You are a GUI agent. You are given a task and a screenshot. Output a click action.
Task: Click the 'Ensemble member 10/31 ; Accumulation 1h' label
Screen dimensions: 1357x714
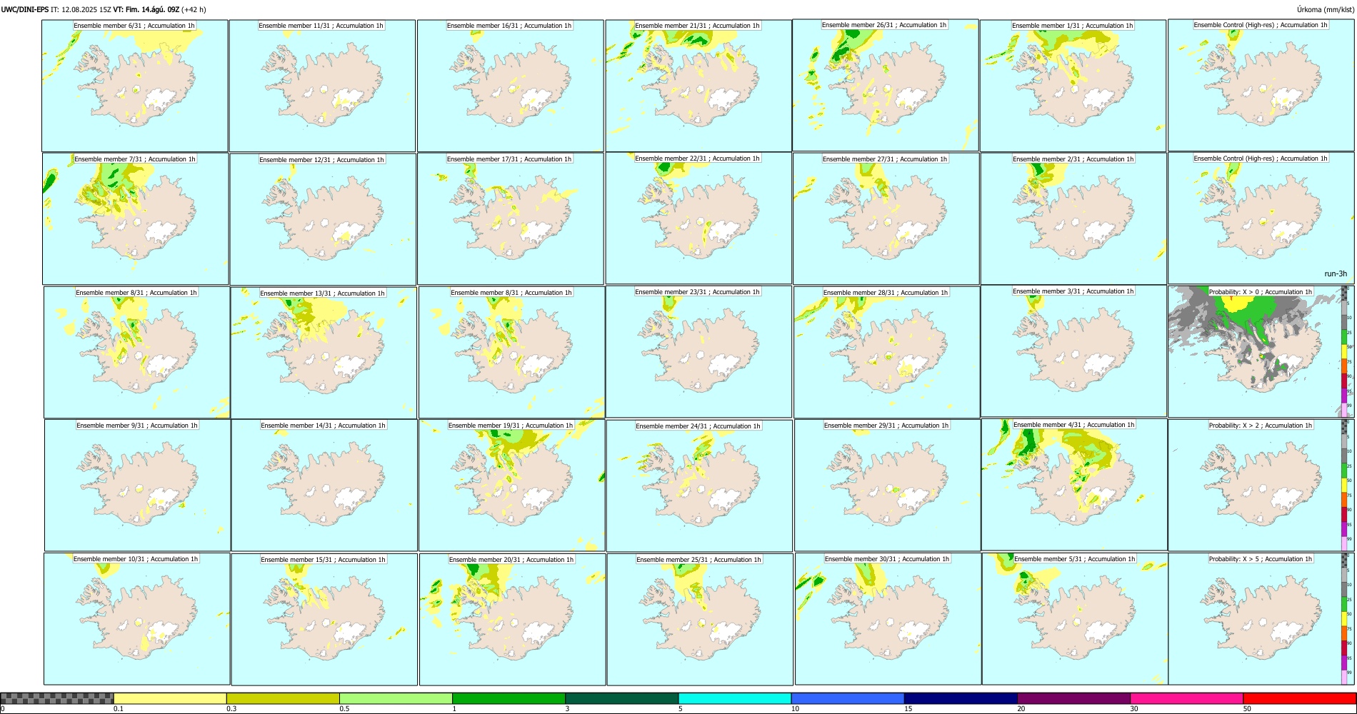[x=136, y=559]
